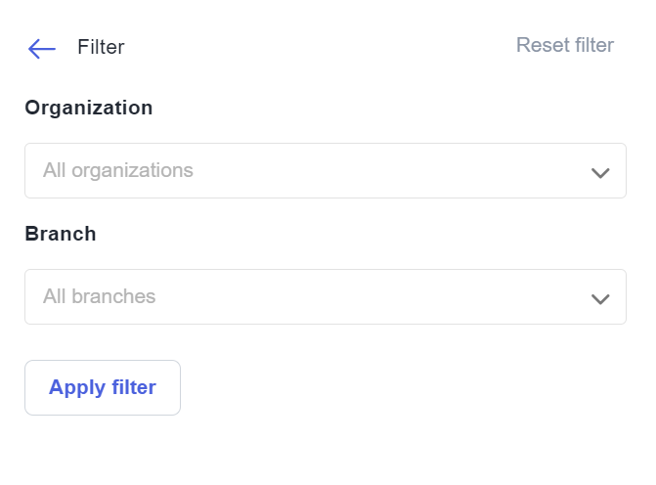This screenshot has height=485, width=656.
Task: Open the All branches dropdown
Action: pos(325,297)
